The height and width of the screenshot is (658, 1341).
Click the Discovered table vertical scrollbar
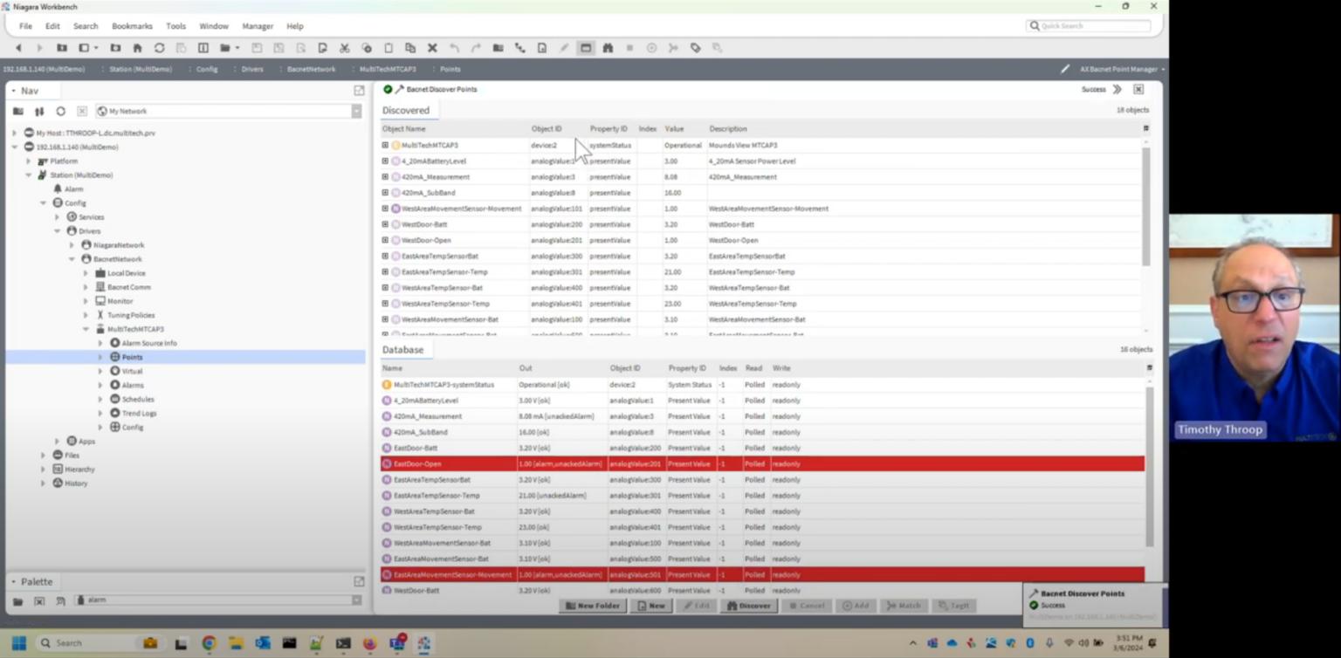[1146, 206]
